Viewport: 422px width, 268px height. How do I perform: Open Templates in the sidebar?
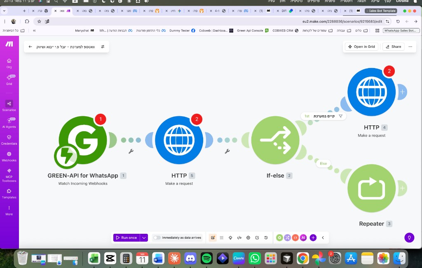click(9, 194)
